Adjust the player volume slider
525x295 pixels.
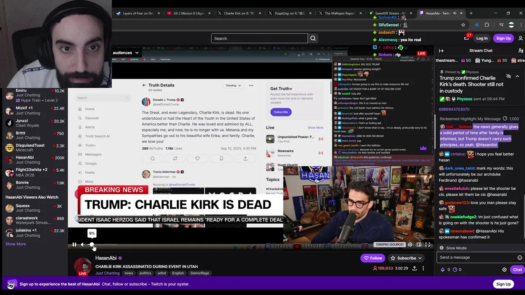click(103, 245)
